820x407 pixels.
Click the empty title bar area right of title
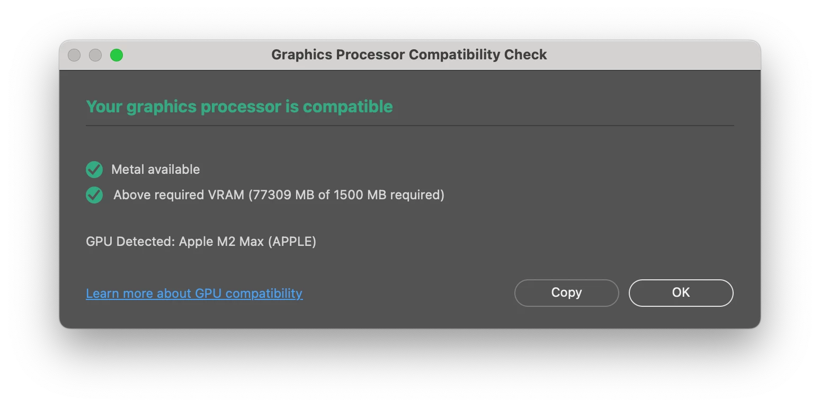[x=652, y=55]
